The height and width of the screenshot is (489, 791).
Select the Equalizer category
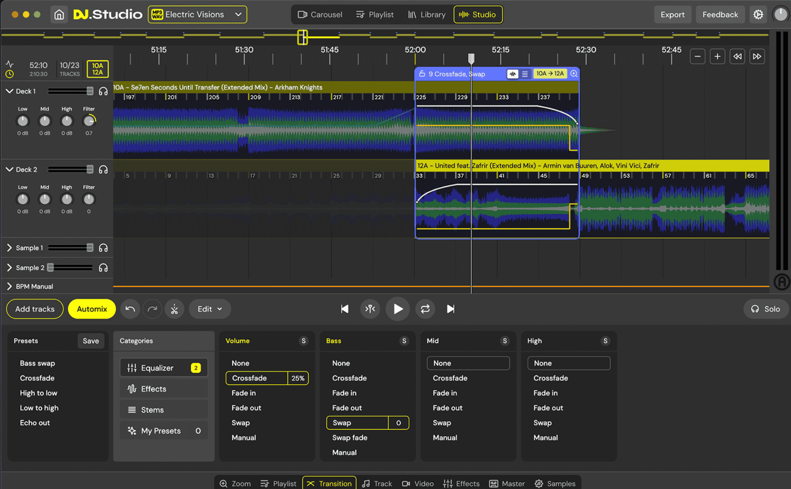tap(164, 368)
